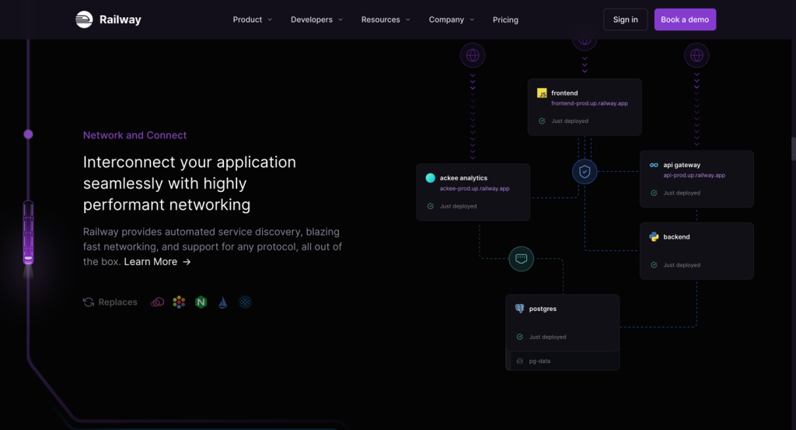Click the teal circle ackee analytics icon

[x=431, y=178]
